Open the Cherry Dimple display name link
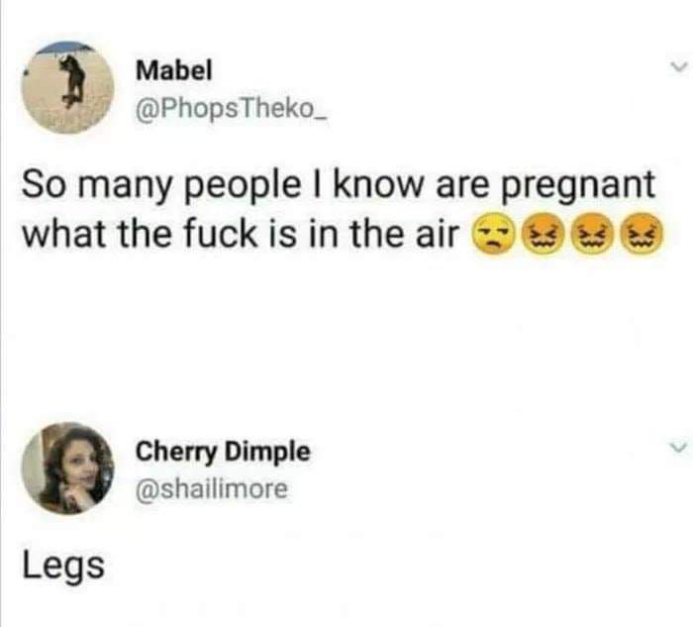The width and height of the screenshot is (693, 627). [223, 453]
